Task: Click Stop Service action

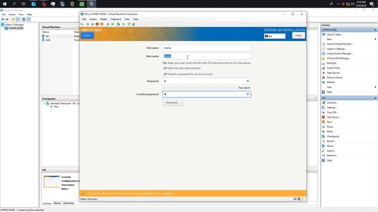Action: tap(333, 73)
